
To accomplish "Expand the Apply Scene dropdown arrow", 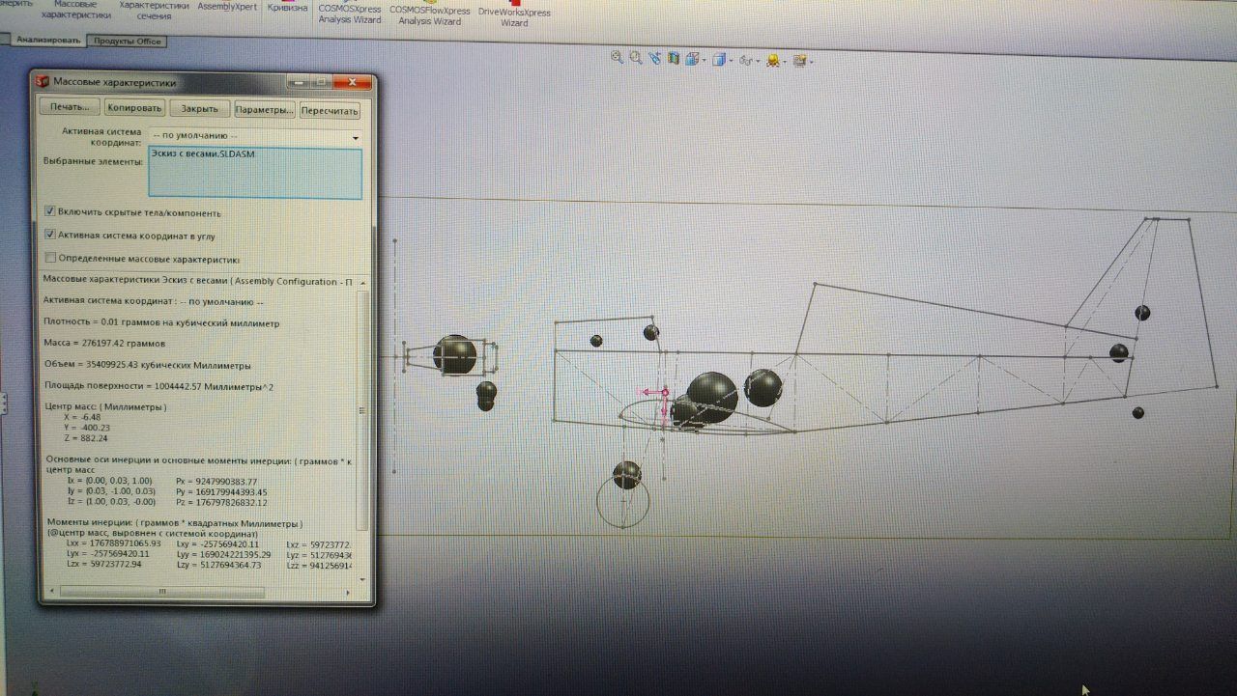I will click(784, 61).
